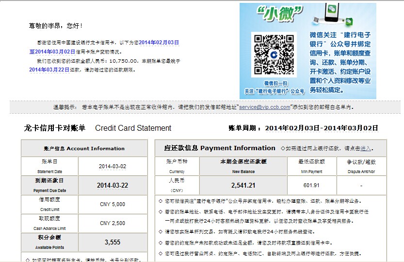Click the credit limit CNY 5,000 value

113,204
